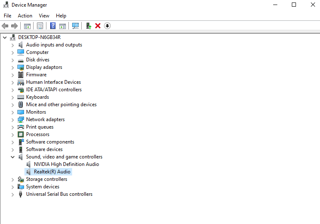Click the Disk drives icon
320x224 pixels.
21,61
